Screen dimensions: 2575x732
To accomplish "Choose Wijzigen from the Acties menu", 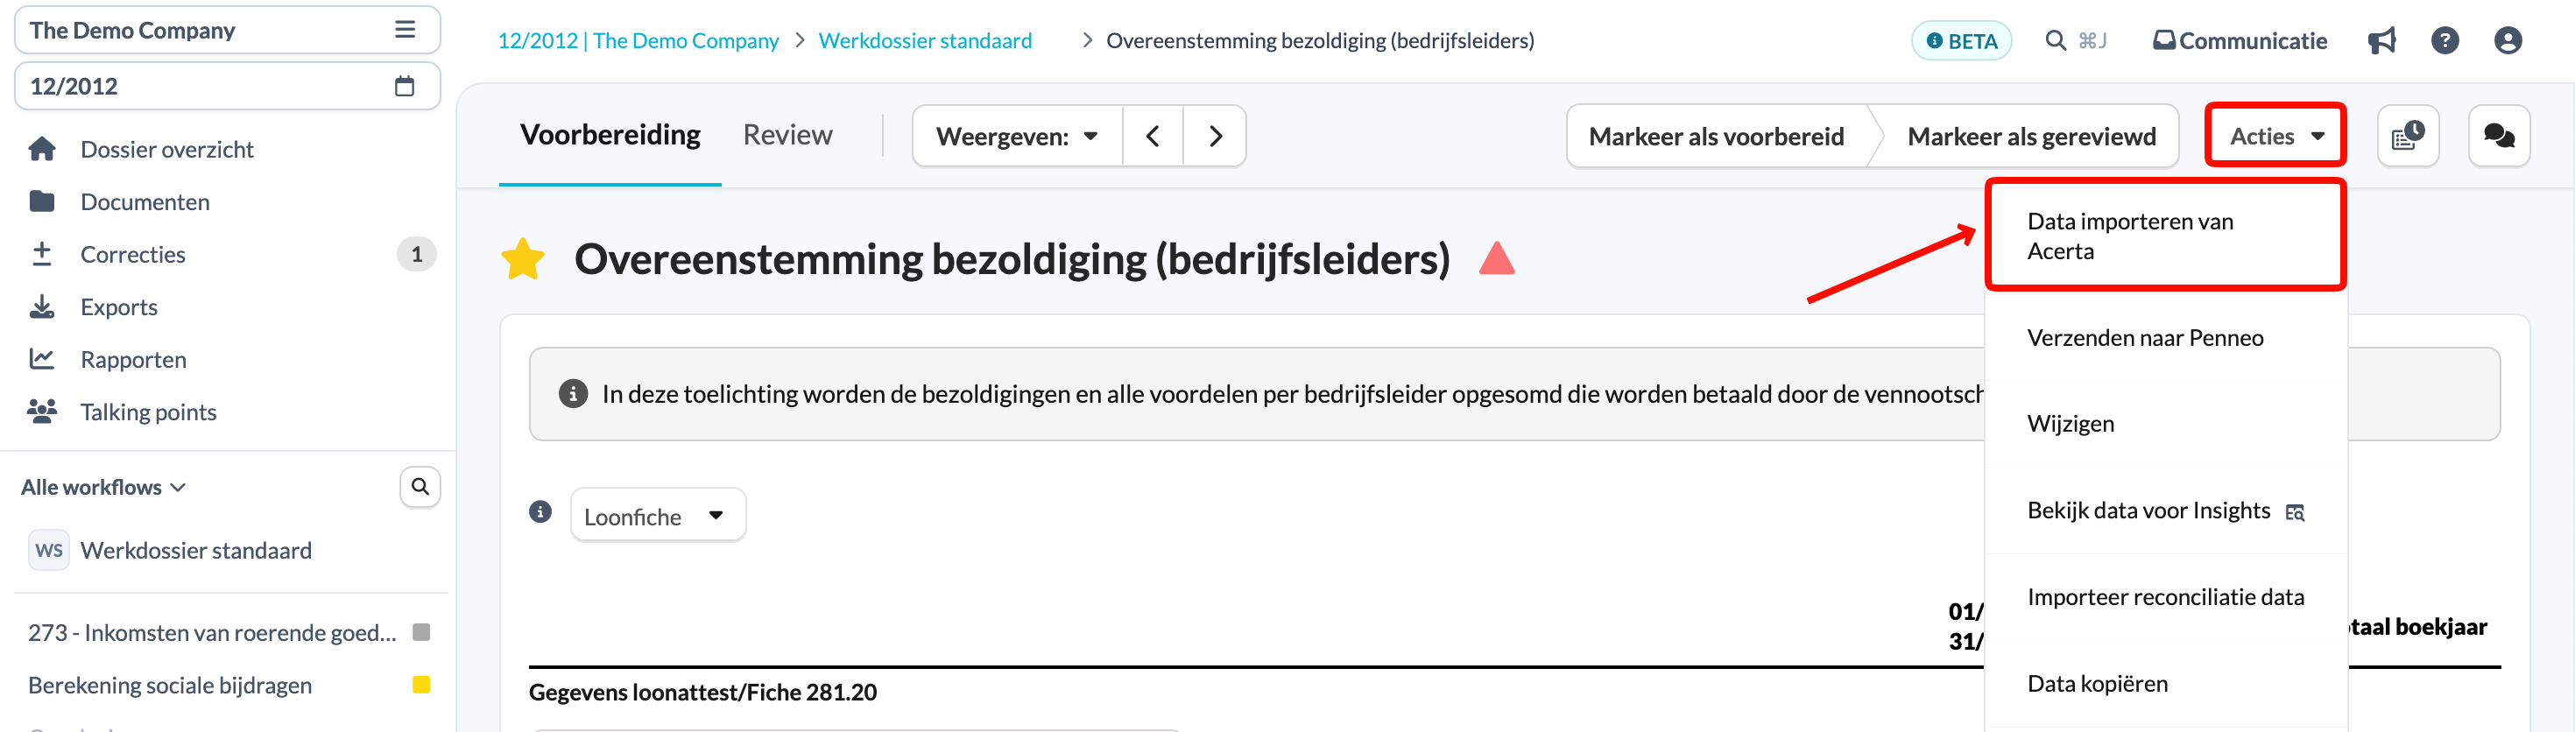I will pos(2165,423).
